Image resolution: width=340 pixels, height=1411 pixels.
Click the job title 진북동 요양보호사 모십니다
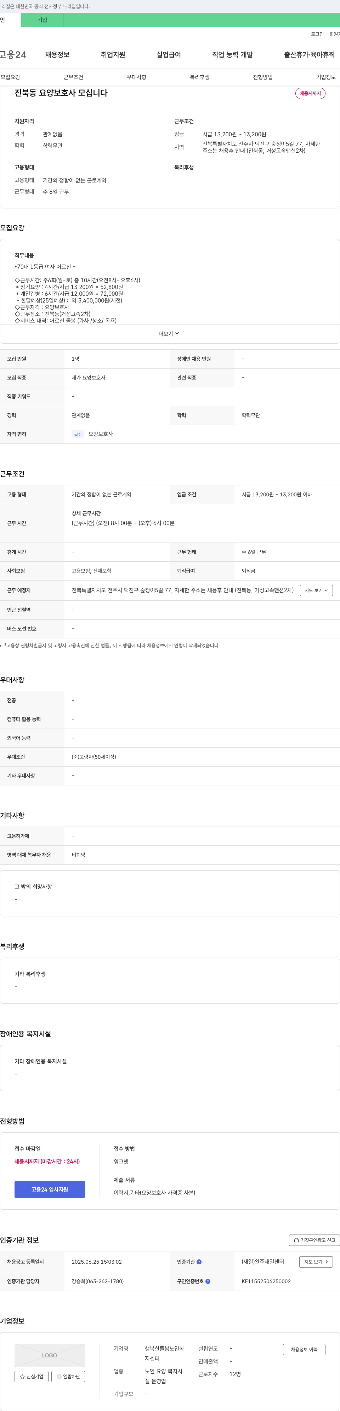(61, 93)
